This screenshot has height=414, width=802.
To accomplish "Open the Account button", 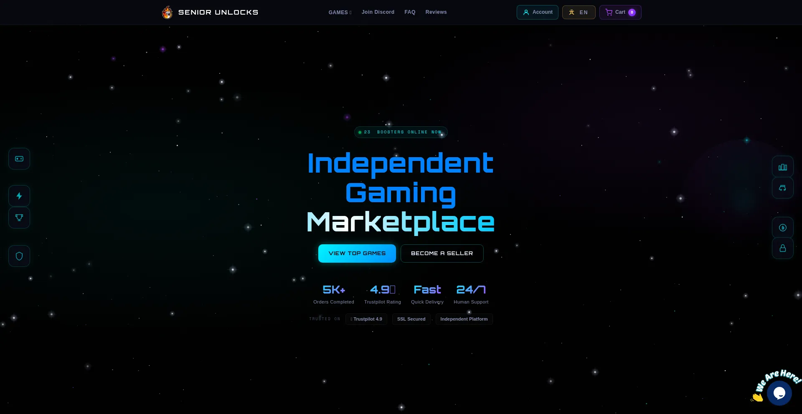I will point(538,12).
